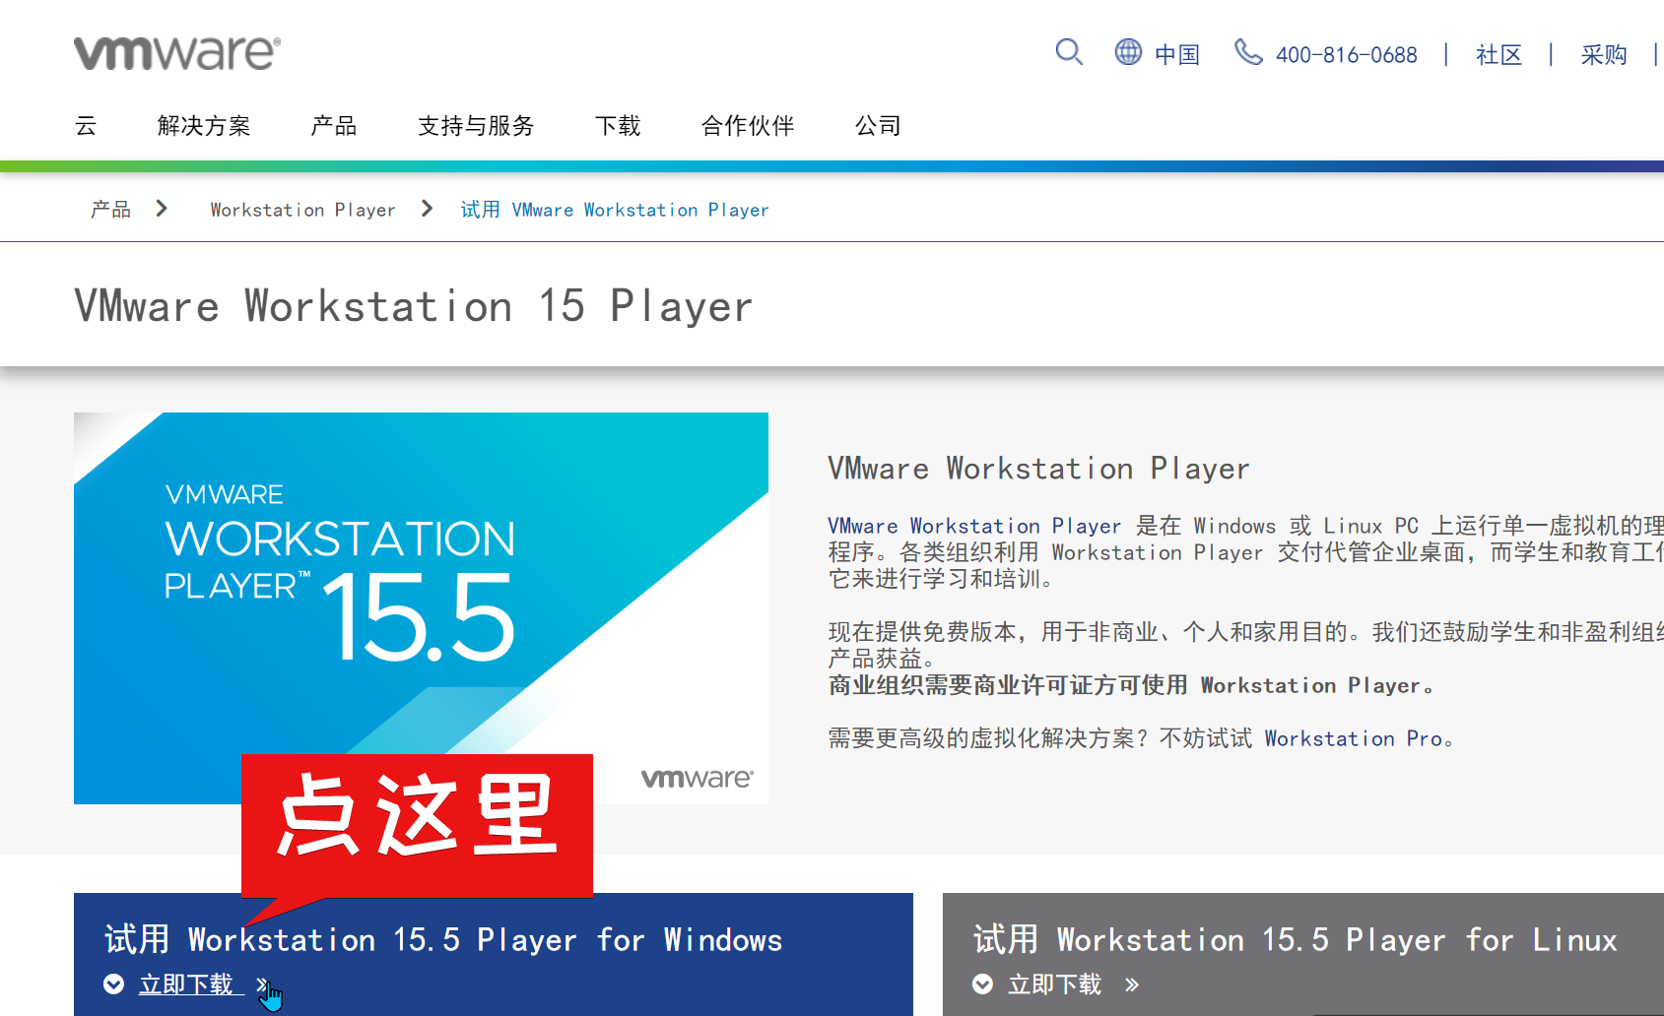Open the search magnifier icon
Image resolution: width=1664 pixels, height=1016 pixels.
(x=1069, y=52)
